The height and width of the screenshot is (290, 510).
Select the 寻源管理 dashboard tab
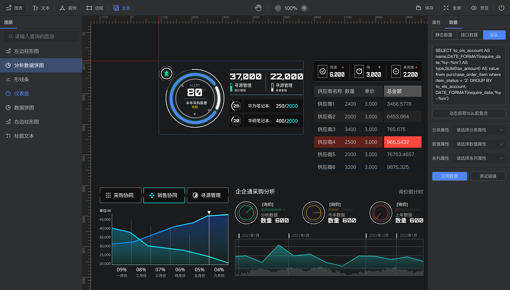(x=208, y=195)
